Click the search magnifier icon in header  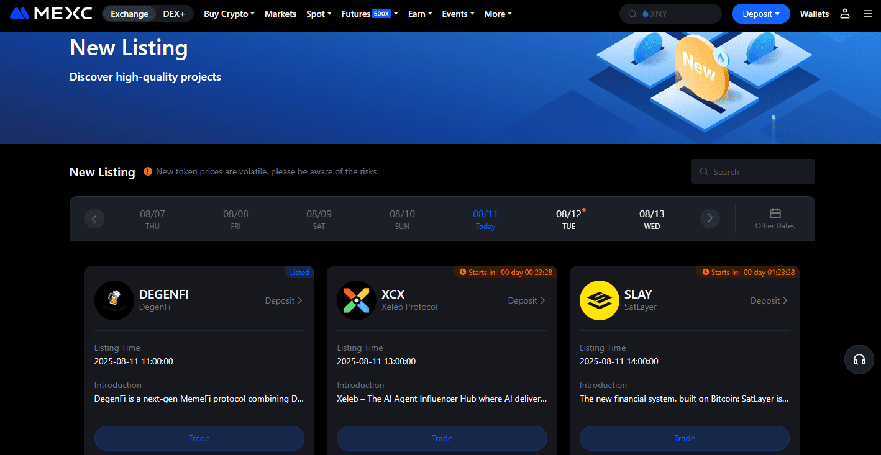[x=632, y=14]
